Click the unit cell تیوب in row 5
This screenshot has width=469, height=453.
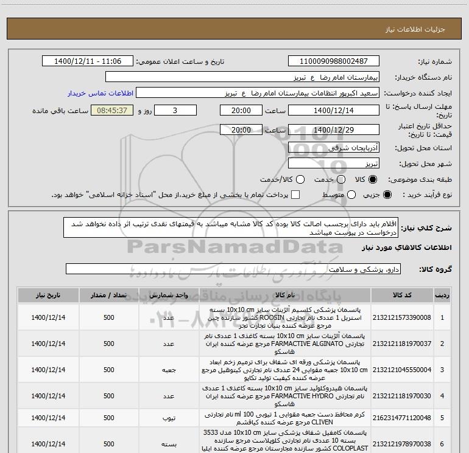(169, 418)
